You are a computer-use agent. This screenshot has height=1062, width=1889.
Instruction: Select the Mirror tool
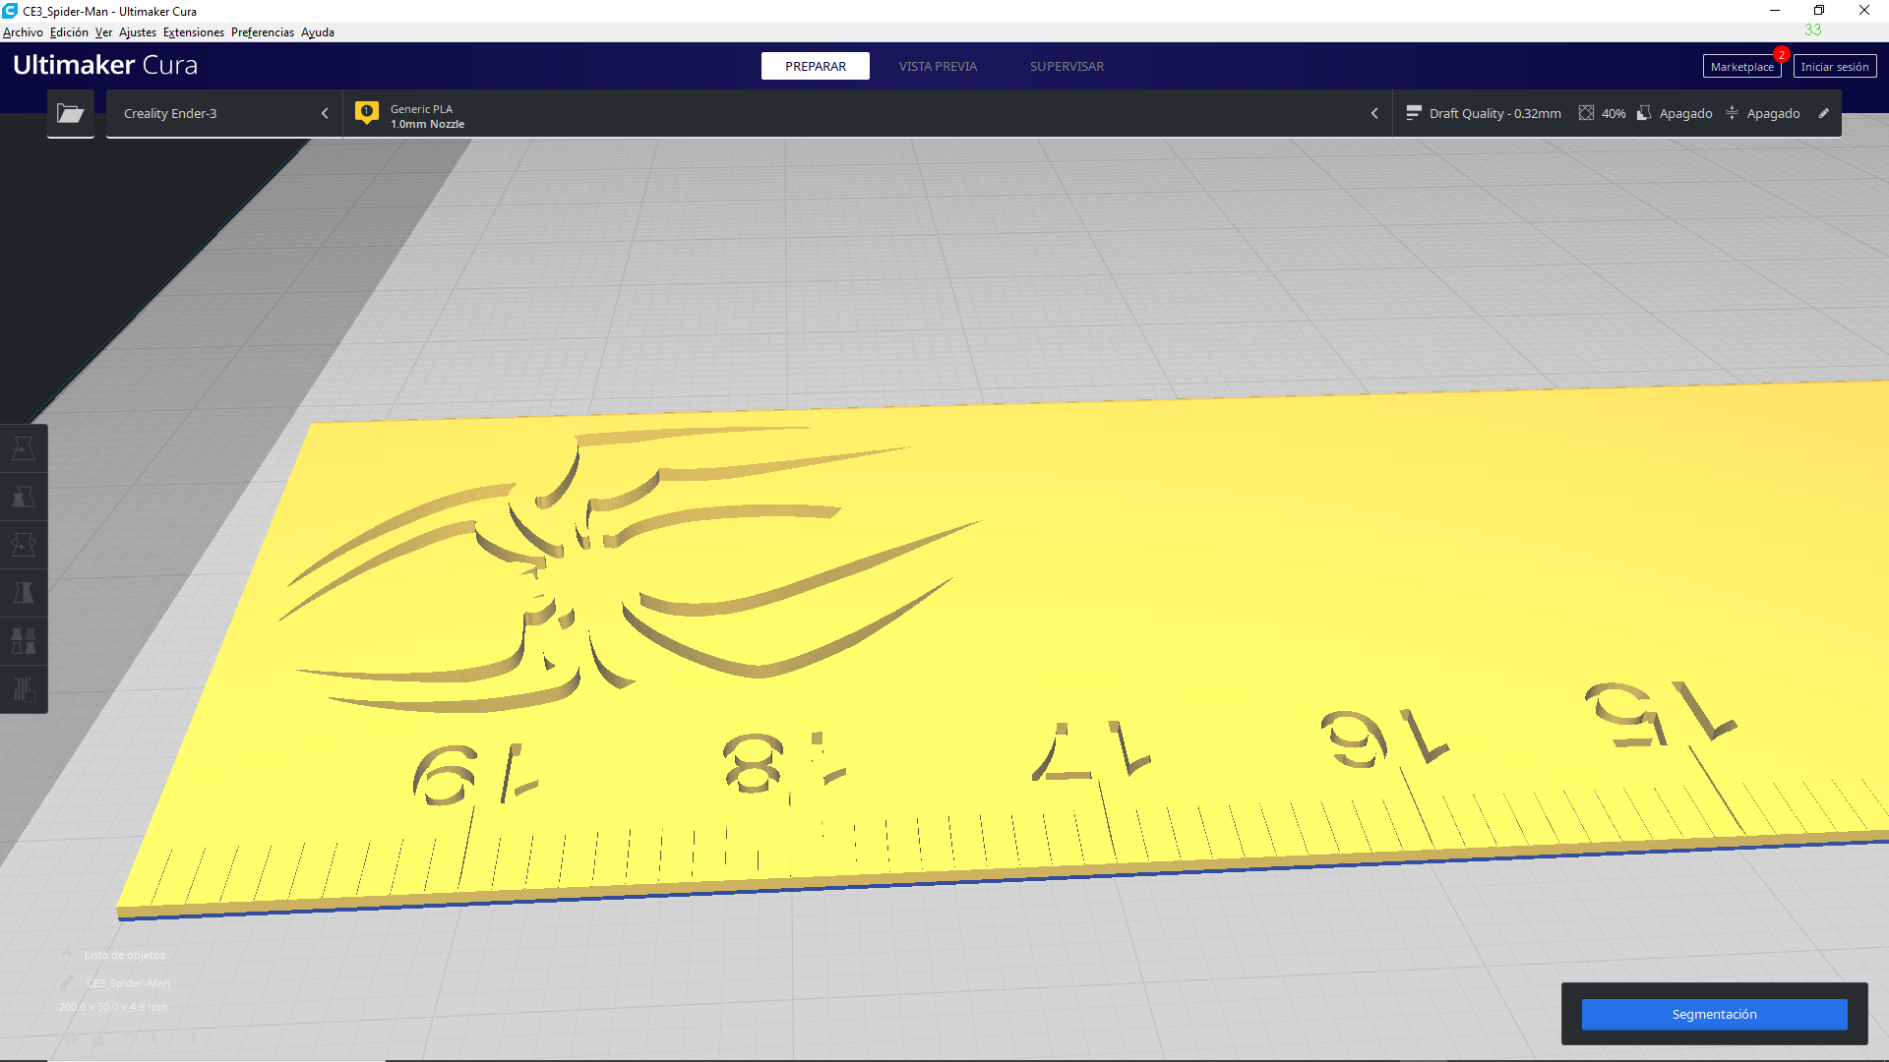[24, 593]
